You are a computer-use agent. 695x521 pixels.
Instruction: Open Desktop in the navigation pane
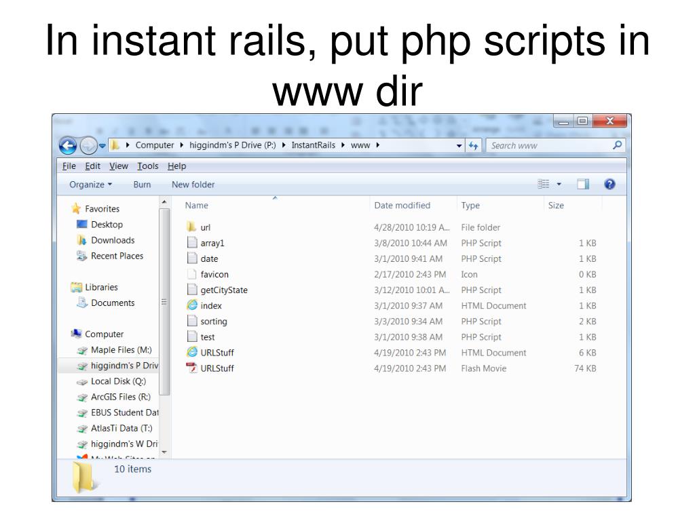107,224
